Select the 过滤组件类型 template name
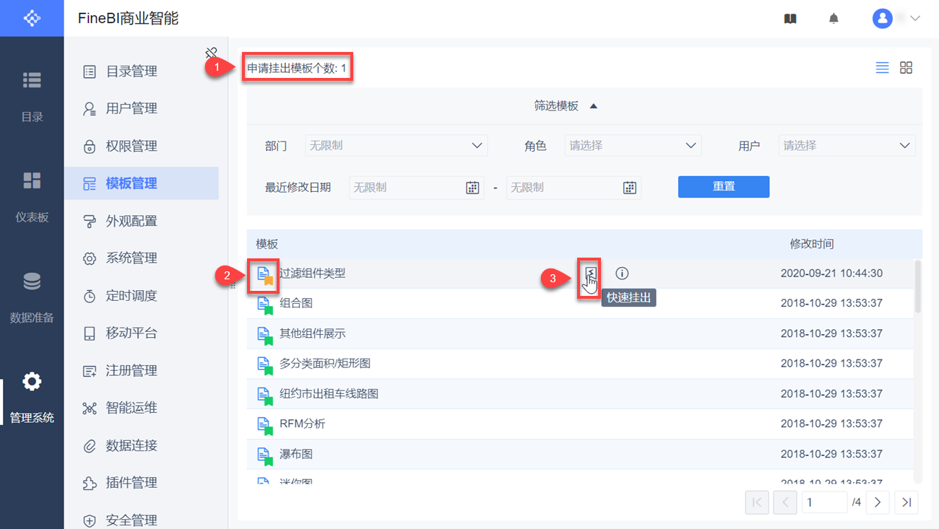Viewport: 939px width, 529px height. point(313,274)
